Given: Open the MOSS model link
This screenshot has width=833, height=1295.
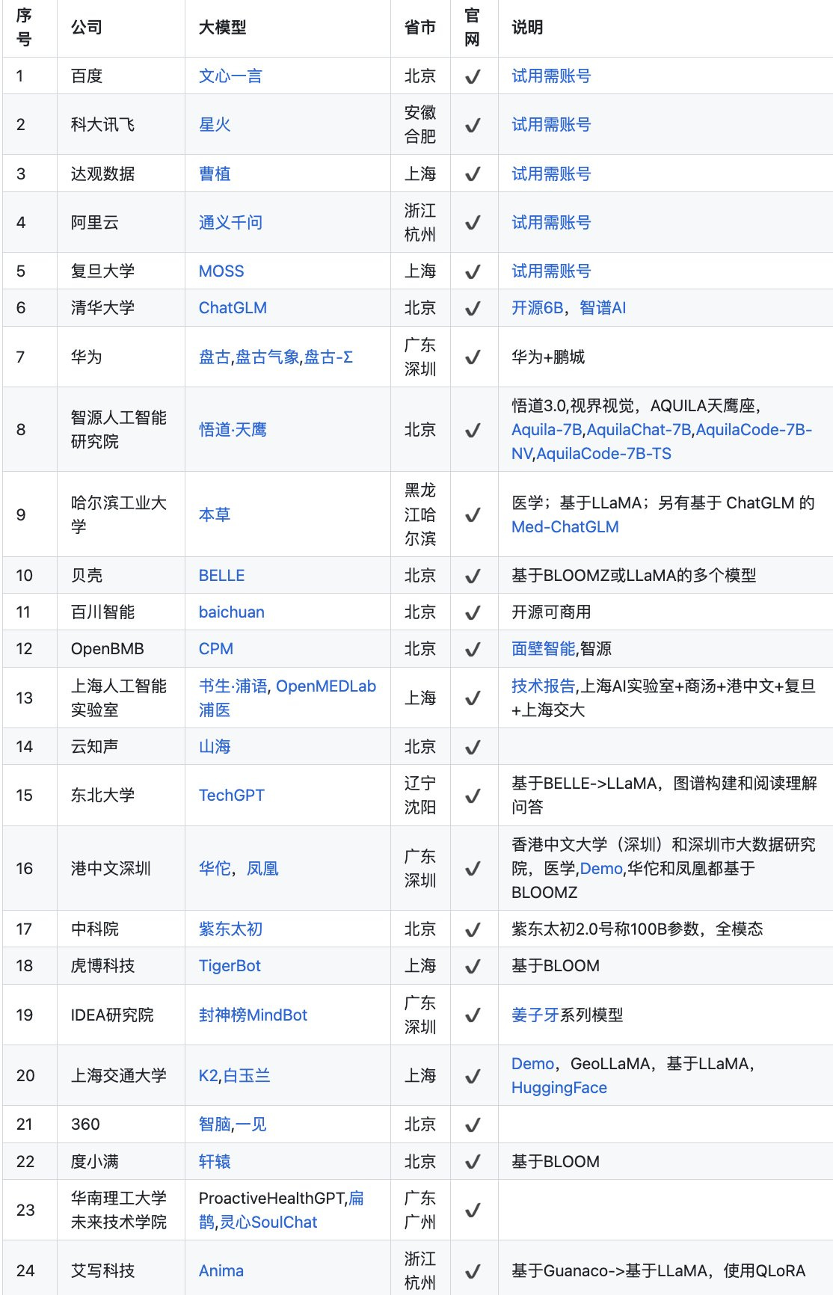Looking at the screenshot, I should click(x=221, y=271).
